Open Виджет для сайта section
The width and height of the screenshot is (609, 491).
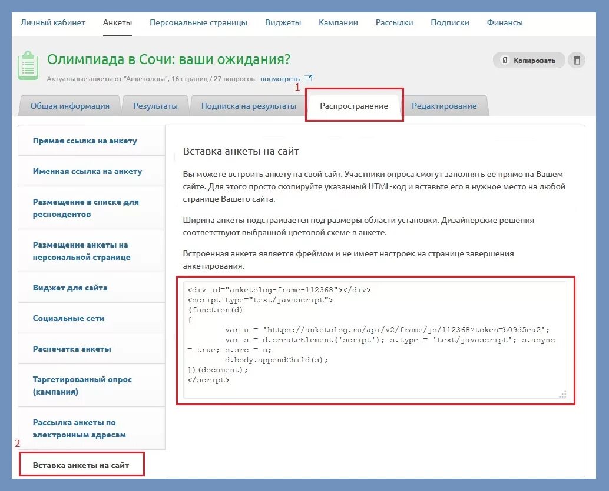92,288
